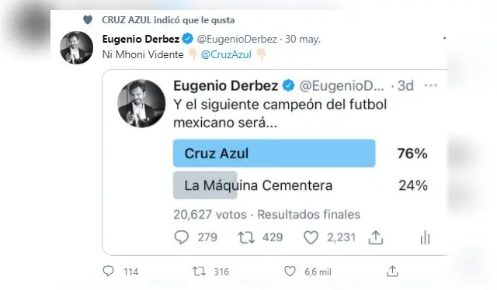
Task: Click the 30 may. tweet date link
Action: click(x=303, y=39)
